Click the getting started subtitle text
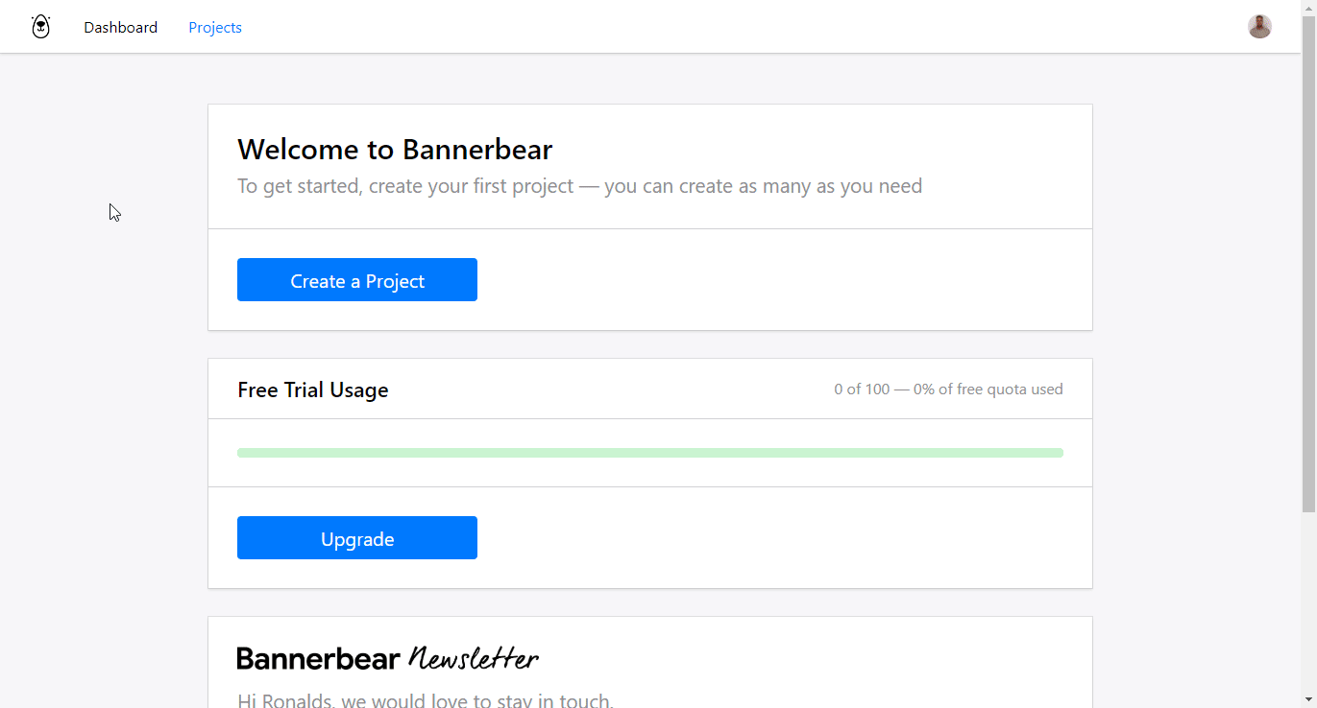This screenshot has height=708, width=1317. (579, 185)
